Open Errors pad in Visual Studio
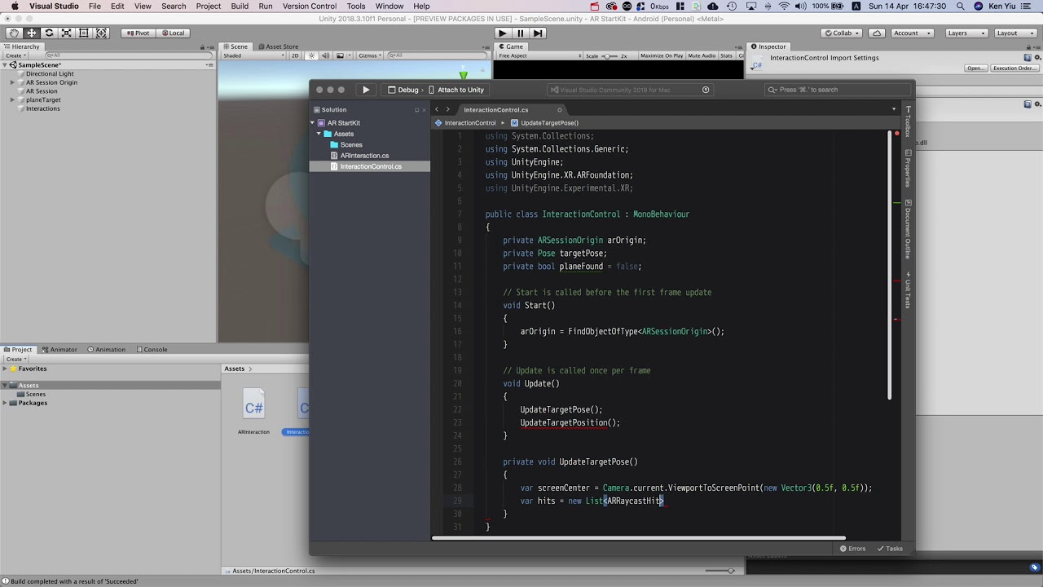Viewport: 1043px width, 587px height. [852, 549]
